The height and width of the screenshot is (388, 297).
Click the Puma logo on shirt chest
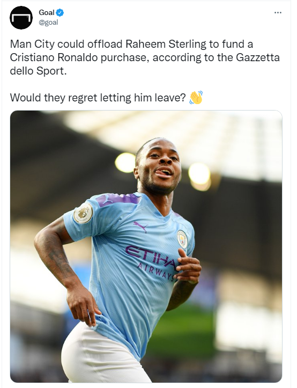pyautogui.click(x=140, y=226)
